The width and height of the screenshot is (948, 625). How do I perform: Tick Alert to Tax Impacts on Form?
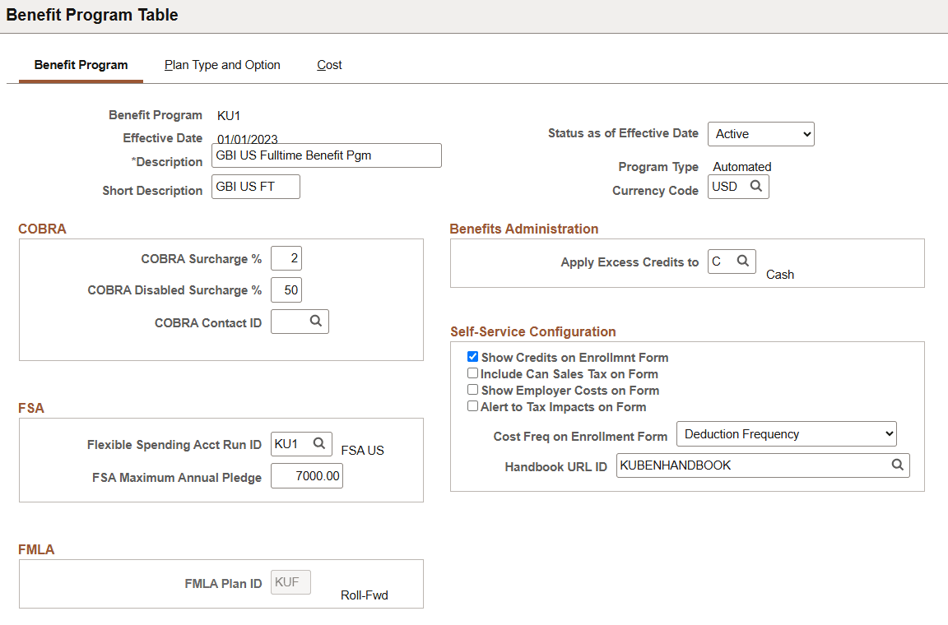(473, 406)
